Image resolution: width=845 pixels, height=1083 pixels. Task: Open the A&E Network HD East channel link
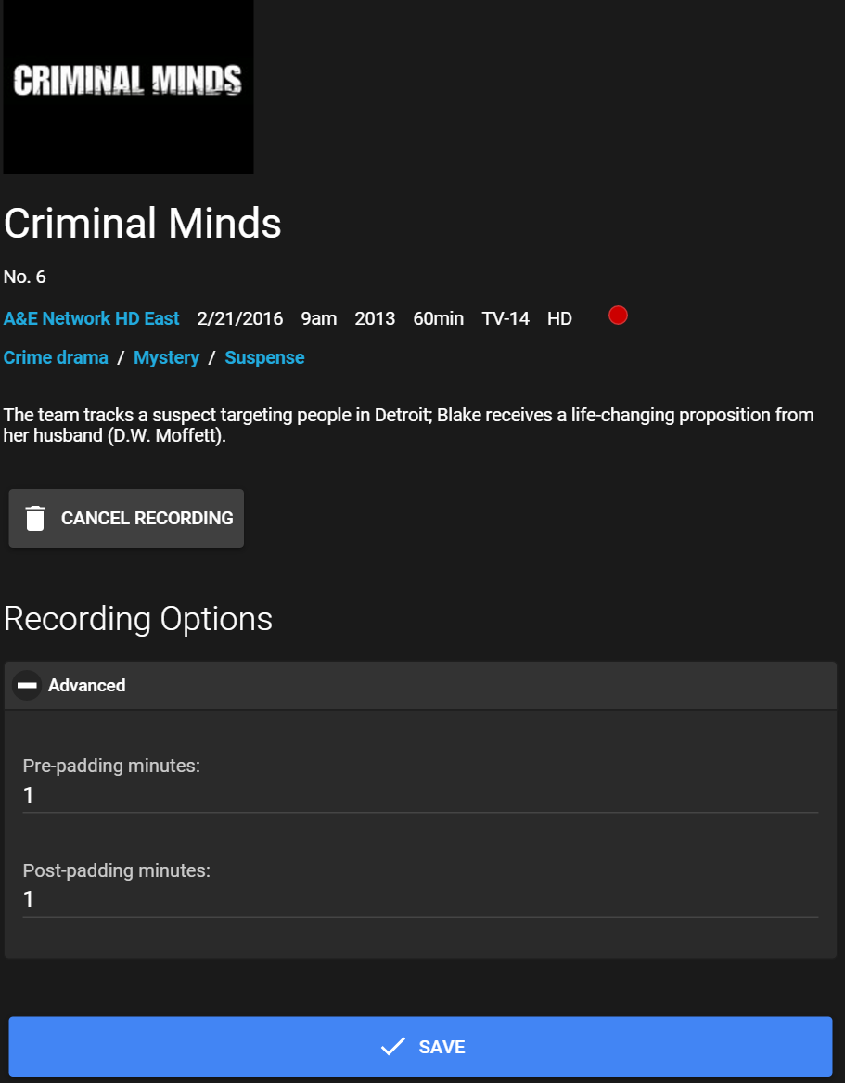pos(92,319)
